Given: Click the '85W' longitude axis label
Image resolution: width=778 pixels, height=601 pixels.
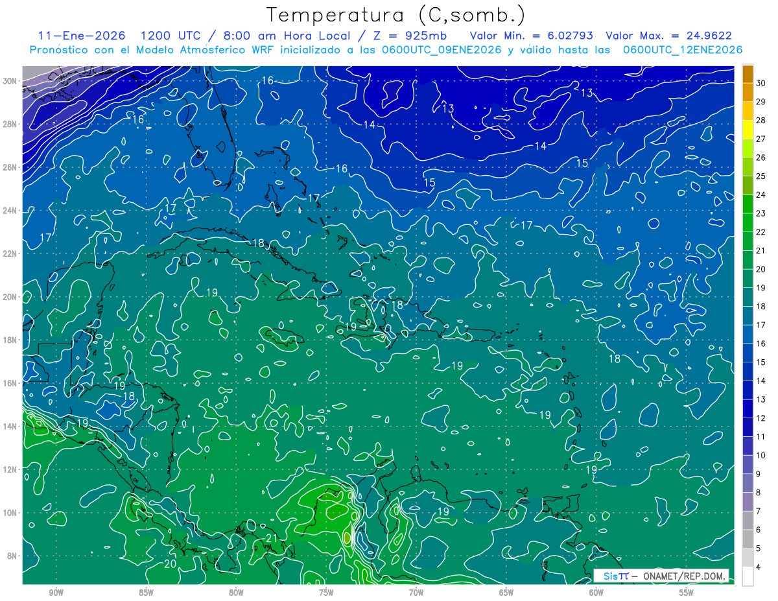Looking at the screenshot, I should coord(146,593).
